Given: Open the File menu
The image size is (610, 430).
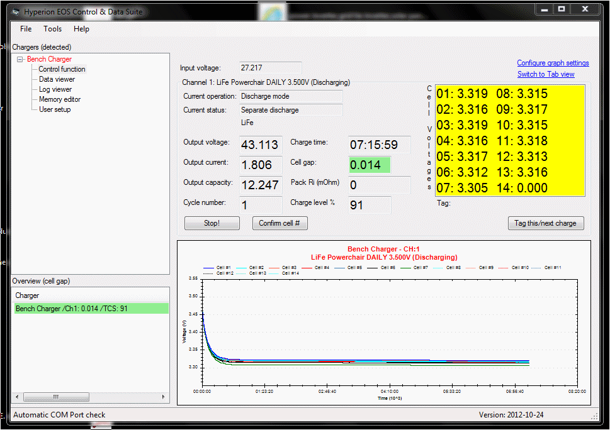Looking at the screenshot, I should click(x=26, y=29).
